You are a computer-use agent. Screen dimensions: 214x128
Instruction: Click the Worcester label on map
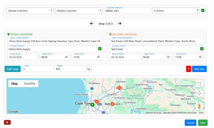(x=151, y=82)
